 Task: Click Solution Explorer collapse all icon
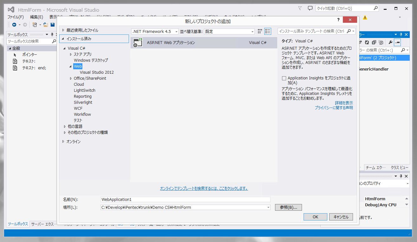[x=374, y=42]
